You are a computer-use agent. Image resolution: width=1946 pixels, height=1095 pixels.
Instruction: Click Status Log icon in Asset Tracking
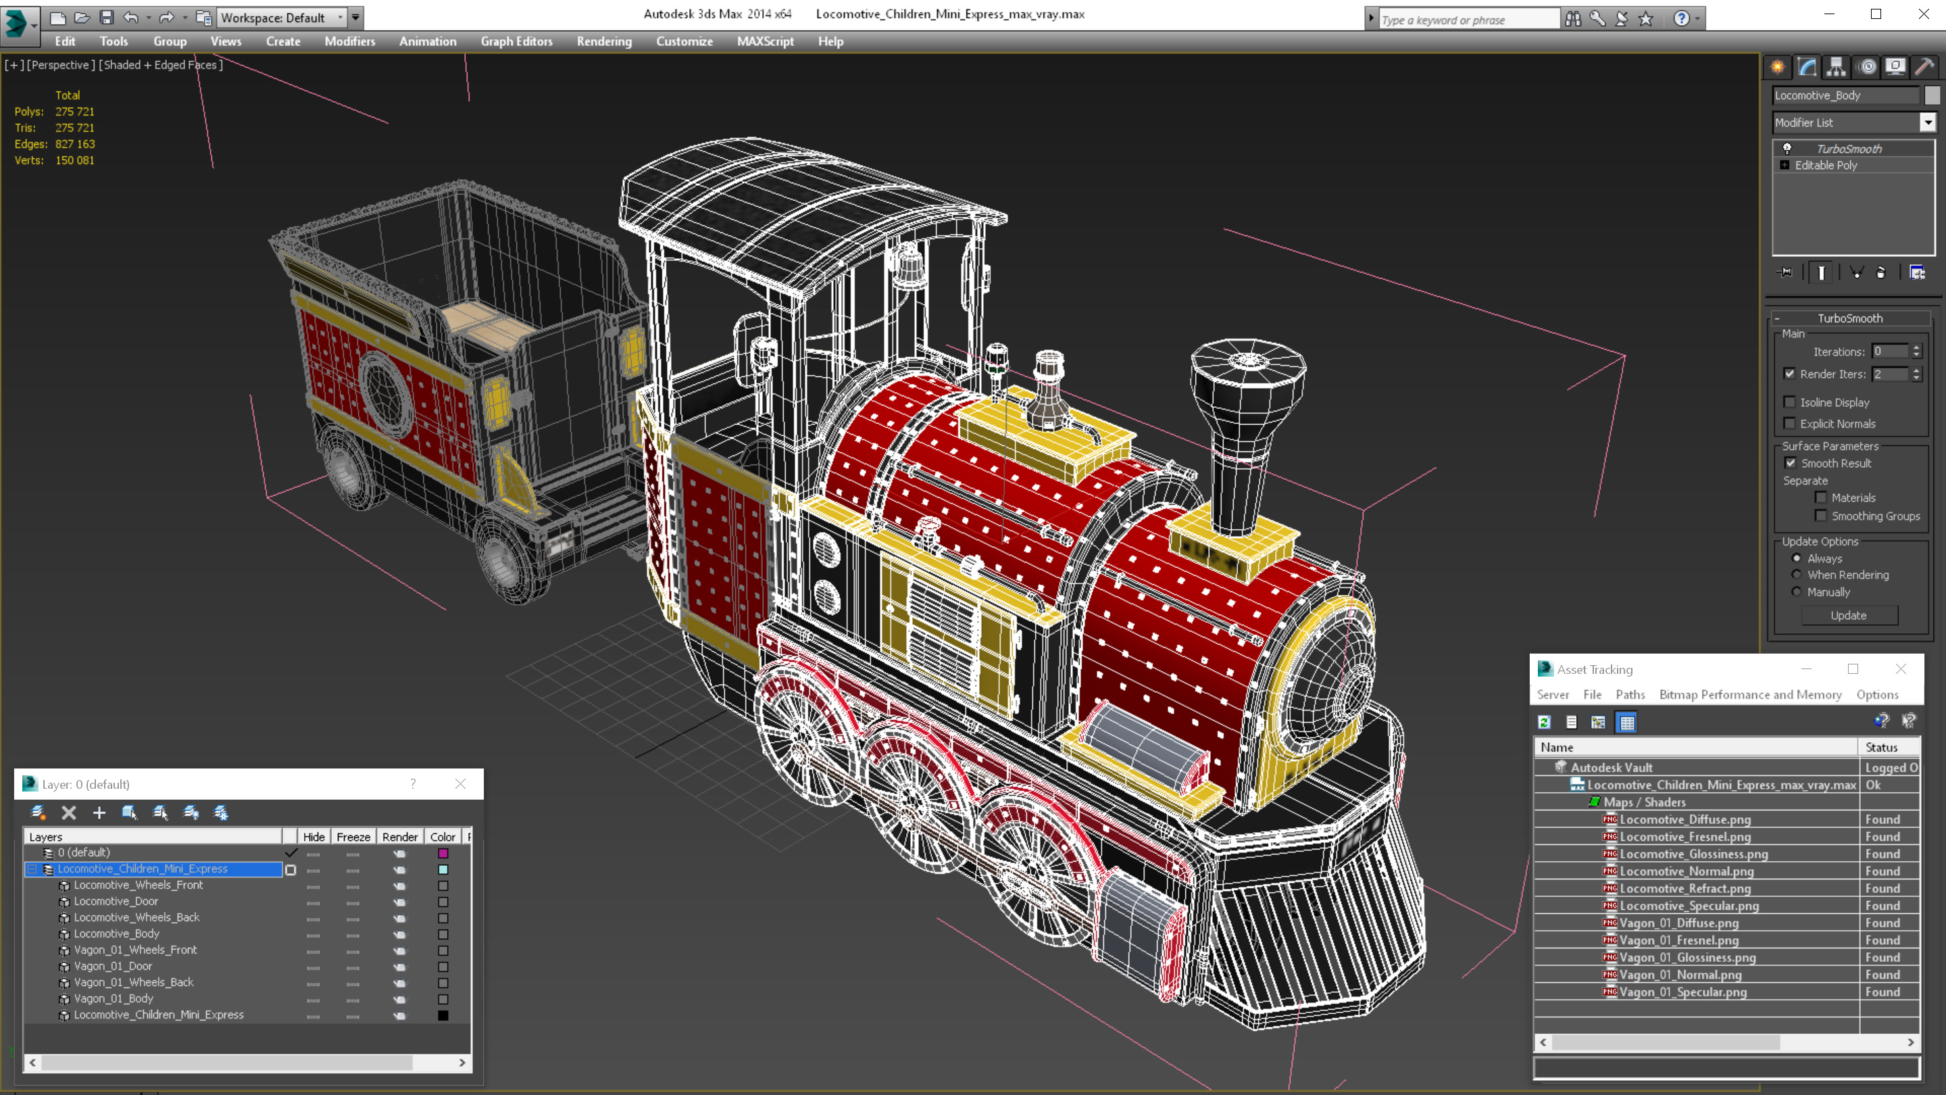[1571, 723]
